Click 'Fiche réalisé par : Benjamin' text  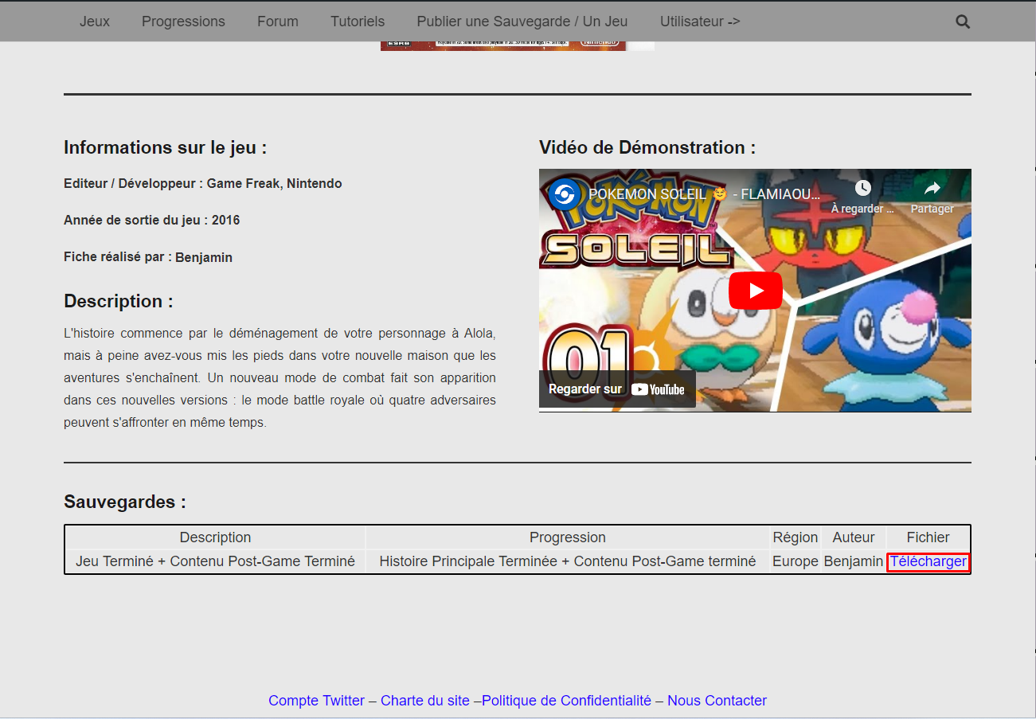(x=148, y=257)
